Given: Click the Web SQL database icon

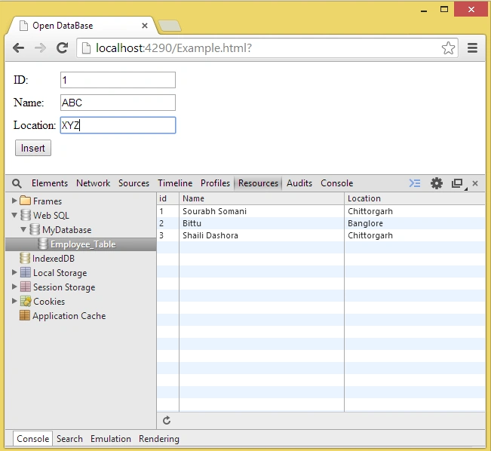Looking at the screenshot, I should coord(26,215).
